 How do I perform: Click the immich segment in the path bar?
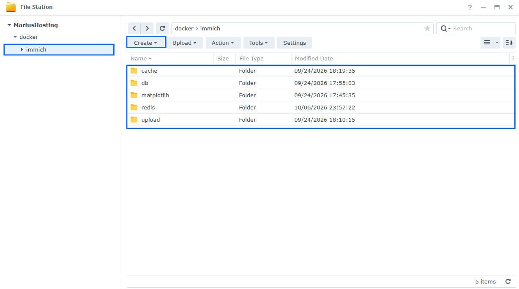pyautogui.click(x=210, y=28)
